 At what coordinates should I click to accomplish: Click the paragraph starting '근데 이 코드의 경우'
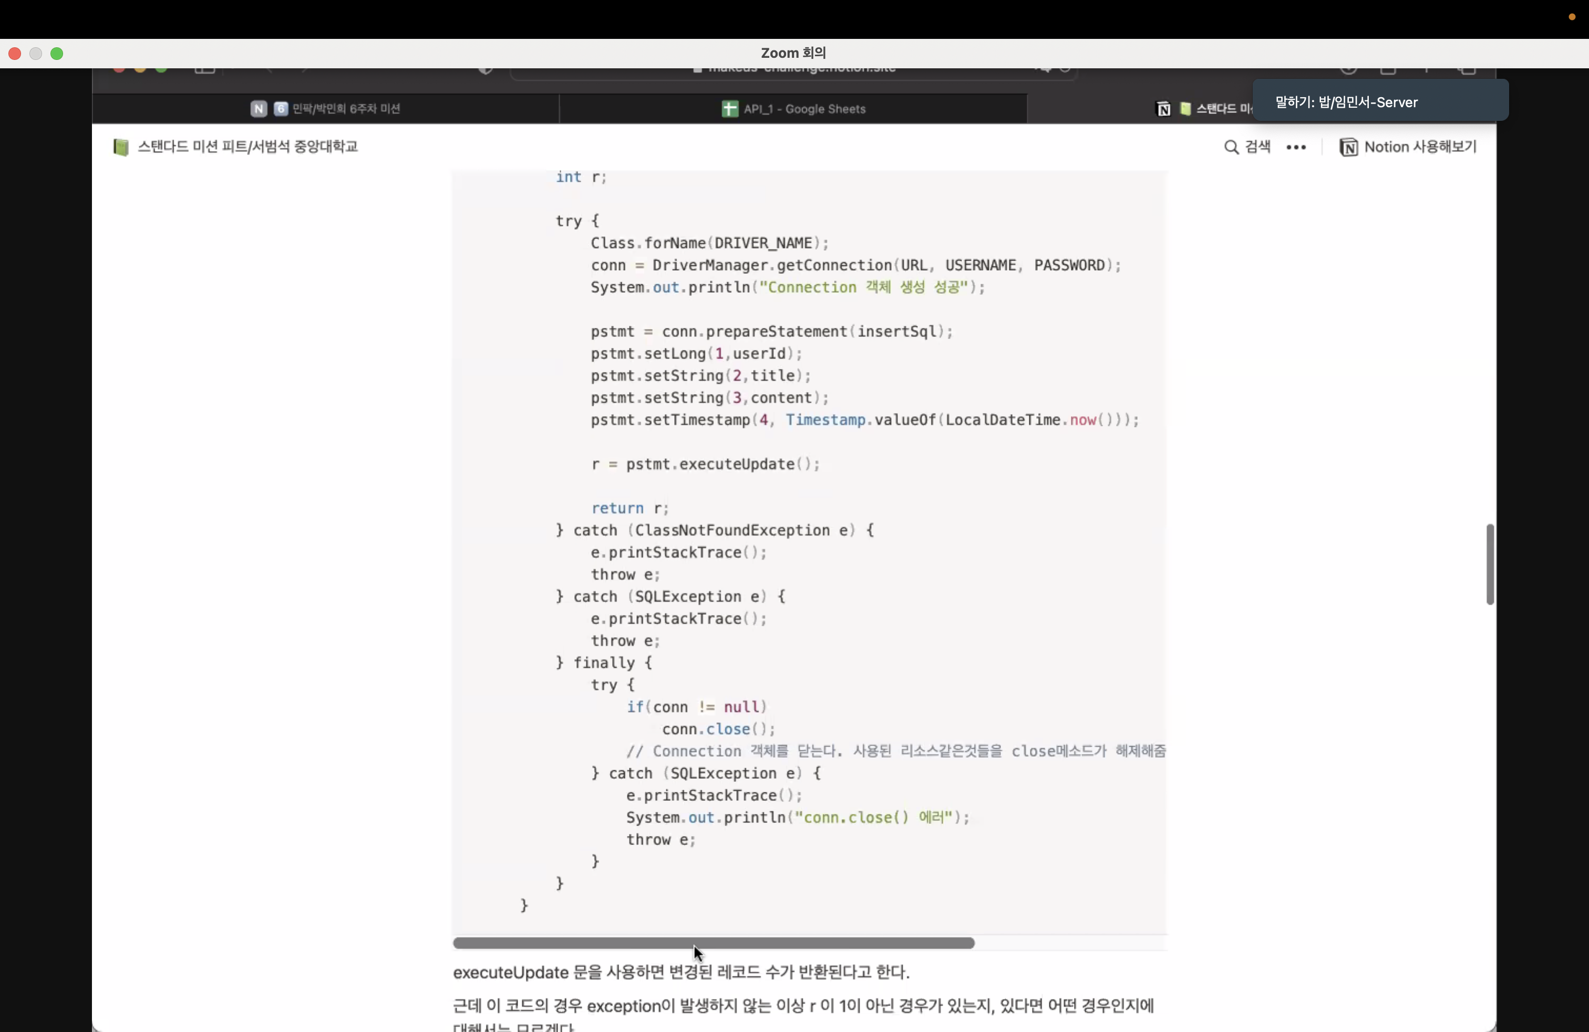point(803,1016)
